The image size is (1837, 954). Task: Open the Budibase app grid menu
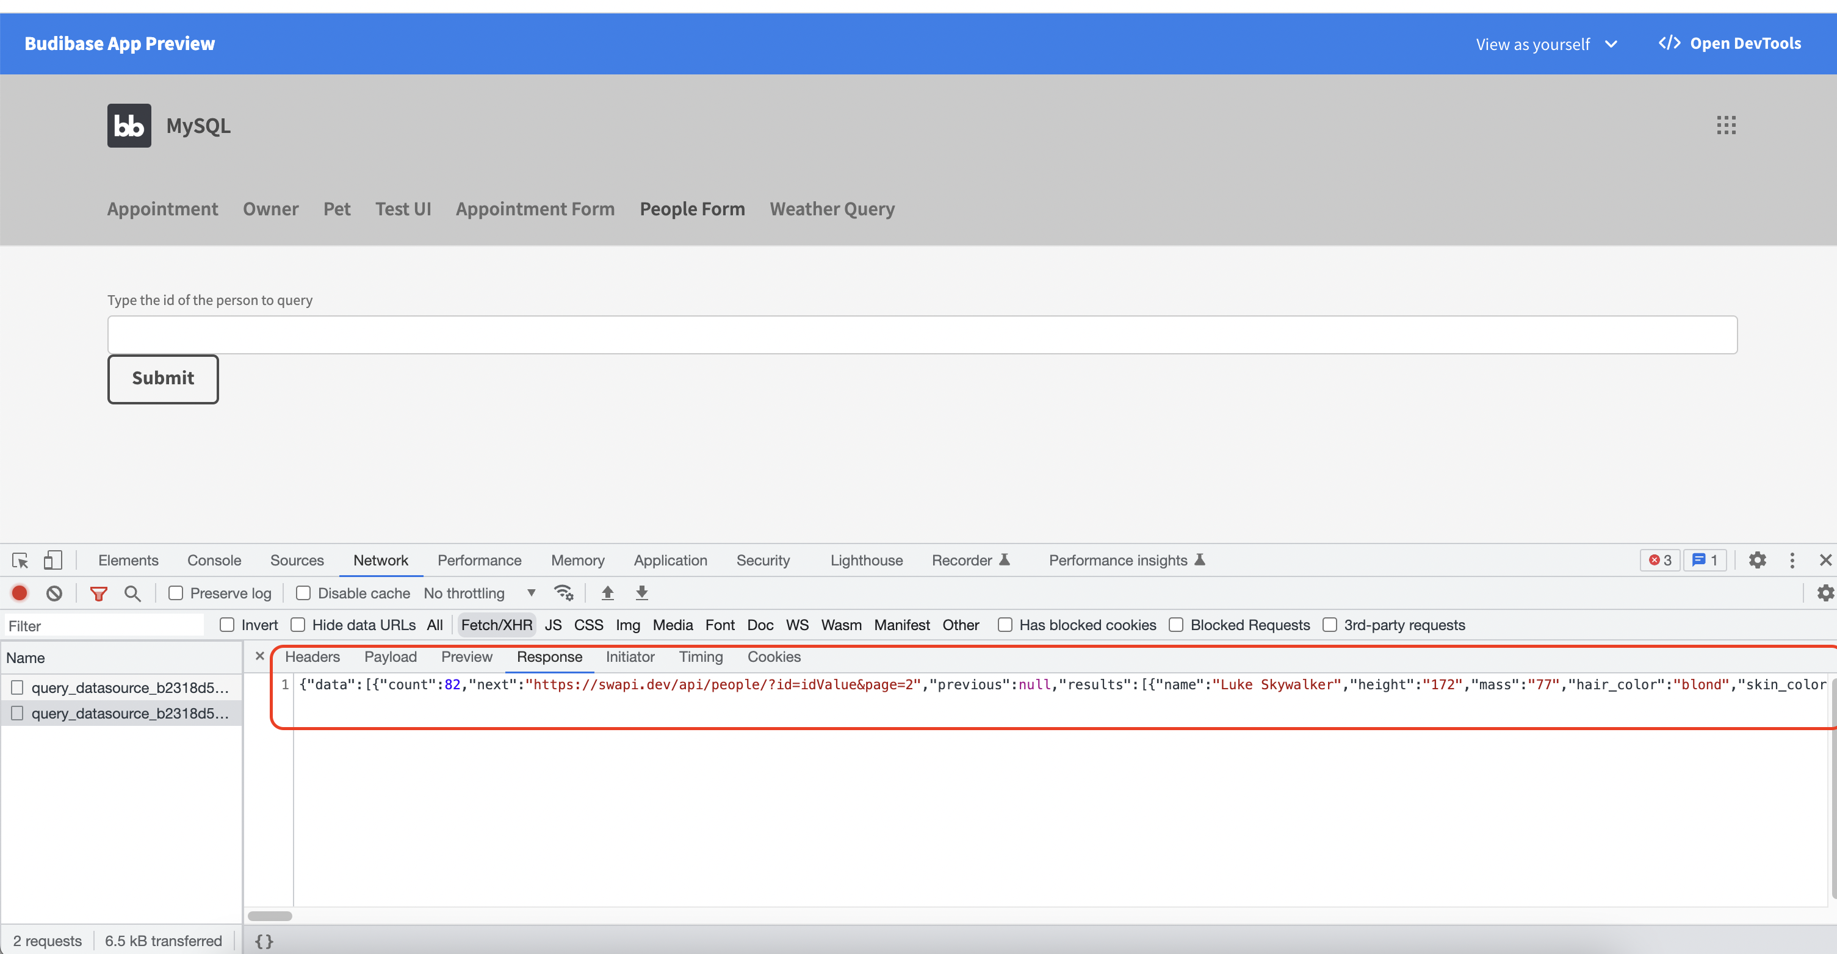1727,125
